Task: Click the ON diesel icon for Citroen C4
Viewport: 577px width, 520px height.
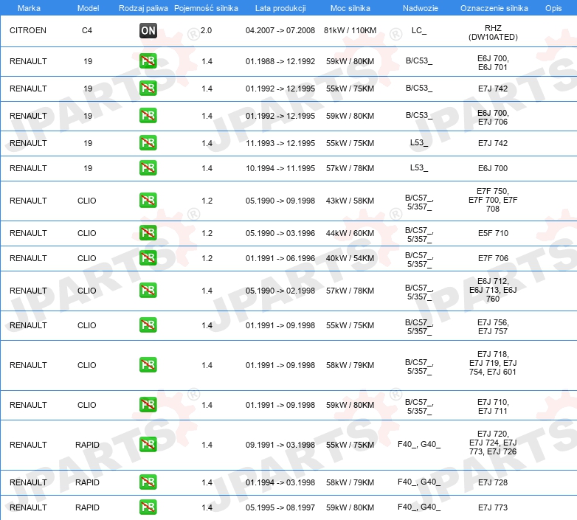Action: pos(148,30)
